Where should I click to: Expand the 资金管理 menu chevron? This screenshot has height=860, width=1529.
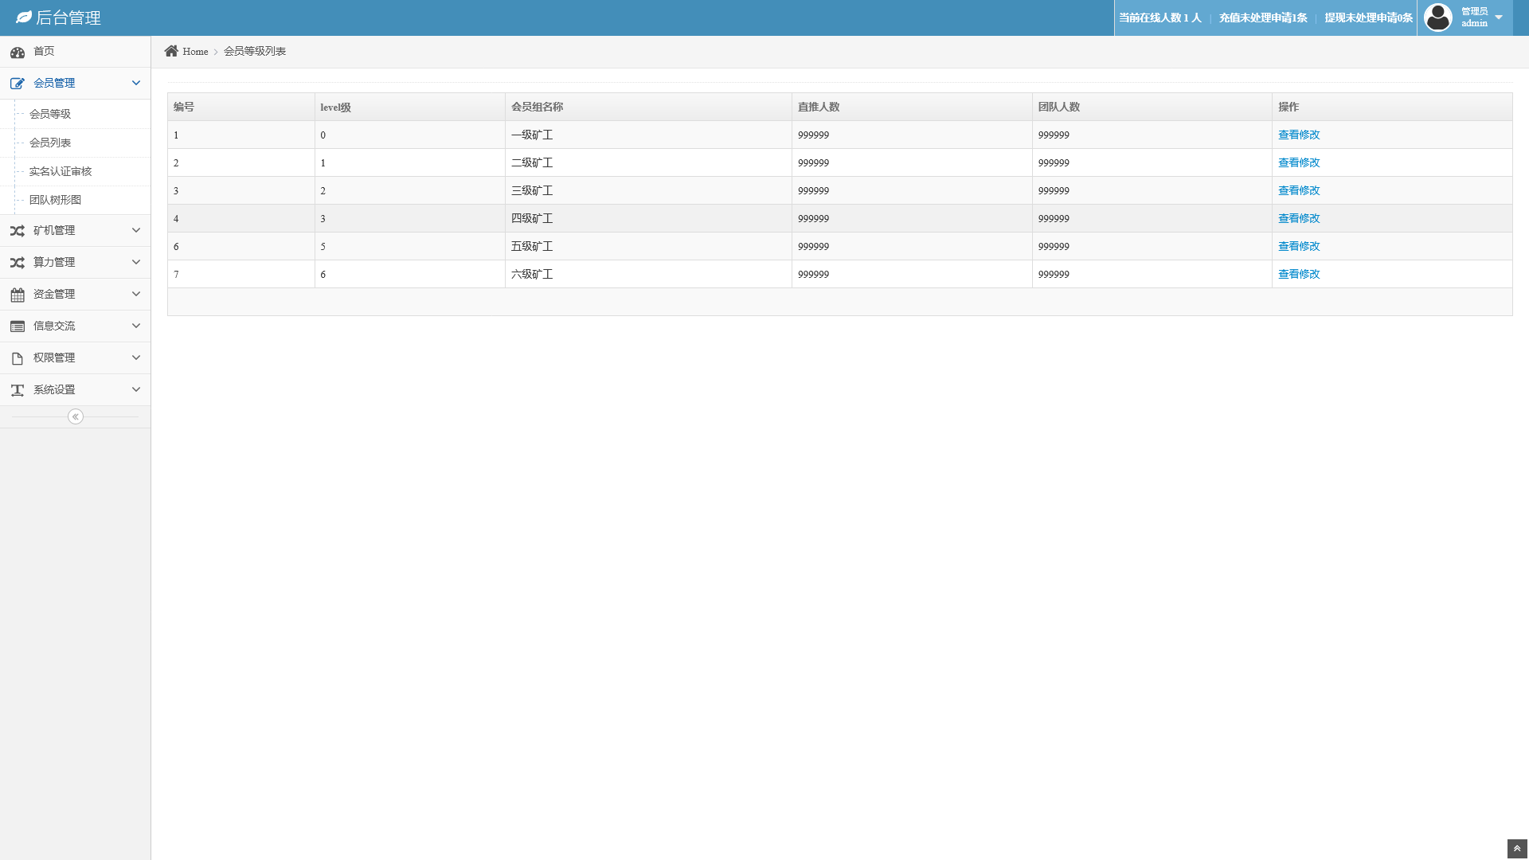click(136, 294)
